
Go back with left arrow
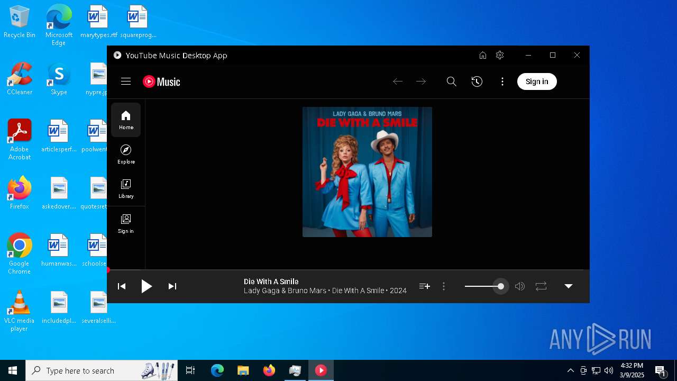398,81
